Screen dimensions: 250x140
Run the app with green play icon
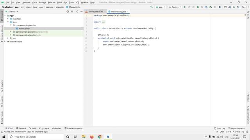coord(185,7)
